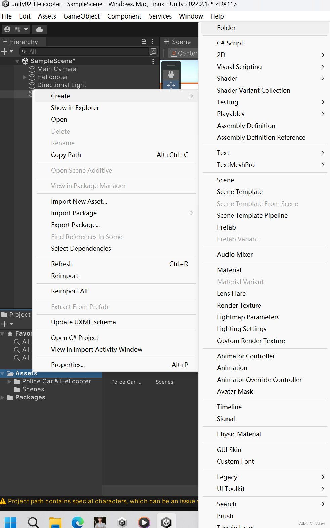Select Main Camera in the Hierarchy

click(x=56, y=69)
